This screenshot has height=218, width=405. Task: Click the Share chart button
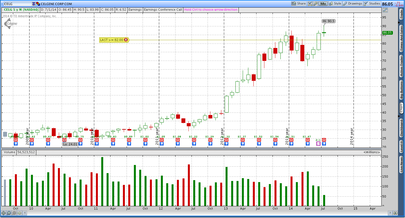point(299,4)
